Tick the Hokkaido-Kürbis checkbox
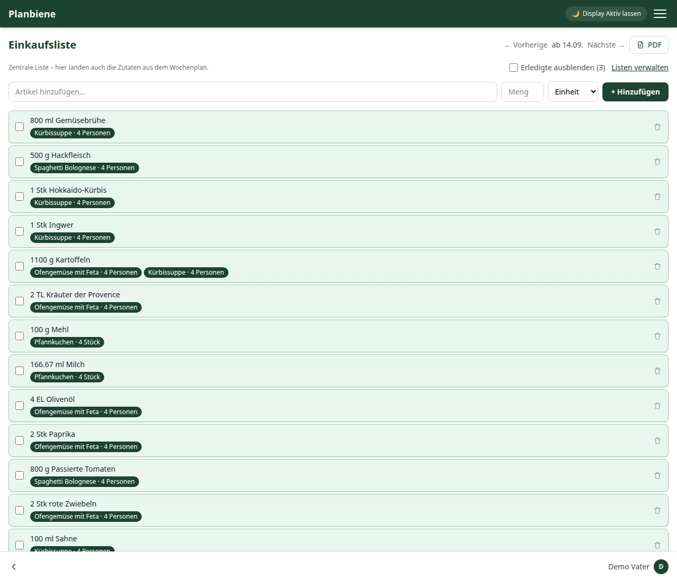This screenshot has height=581, width=677. point(20,196)
